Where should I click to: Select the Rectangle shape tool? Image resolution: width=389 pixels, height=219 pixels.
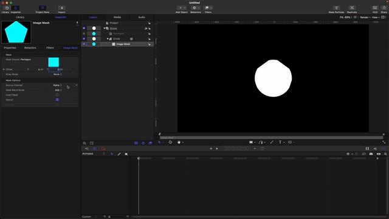point(251,142)
